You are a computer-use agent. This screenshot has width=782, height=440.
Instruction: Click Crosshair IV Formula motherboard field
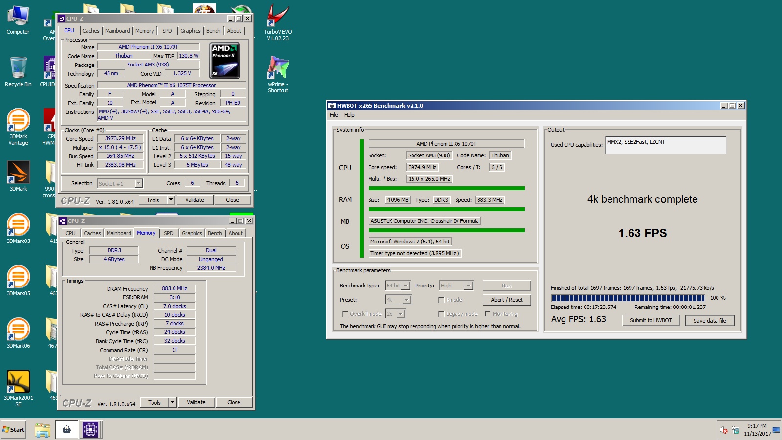click(x=425, y=221)
